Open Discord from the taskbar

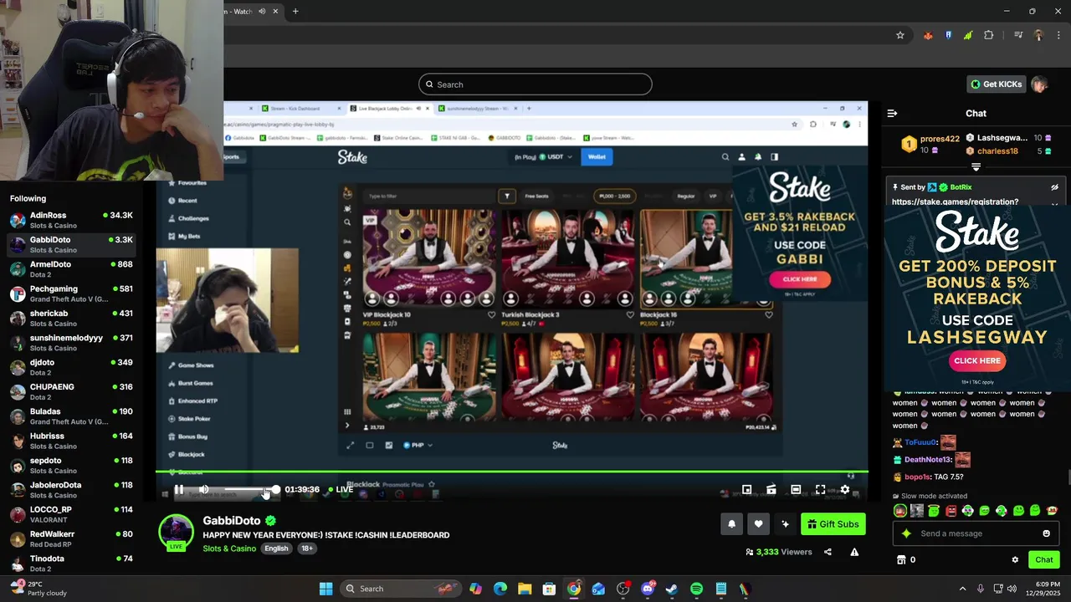click(647, 589)
